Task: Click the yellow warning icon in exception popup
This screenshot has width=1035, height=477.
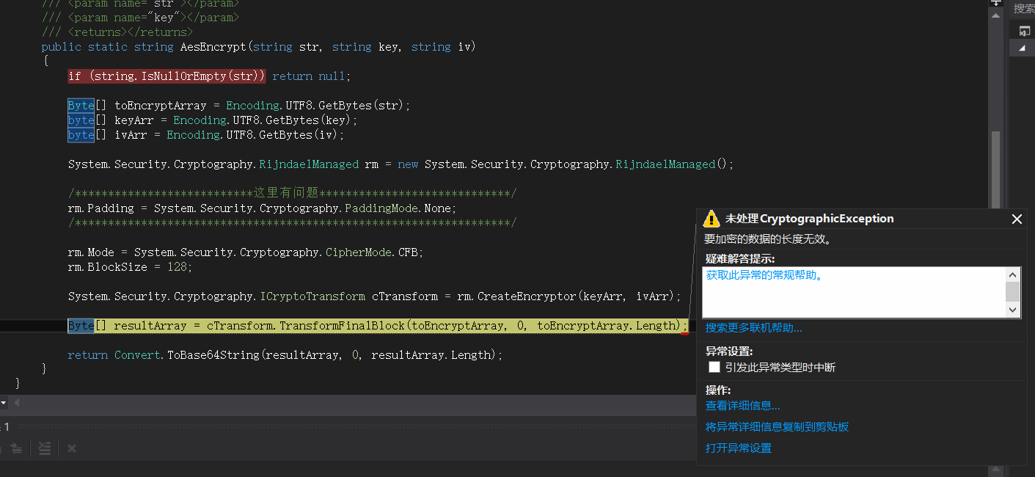Action: point(712,219)
